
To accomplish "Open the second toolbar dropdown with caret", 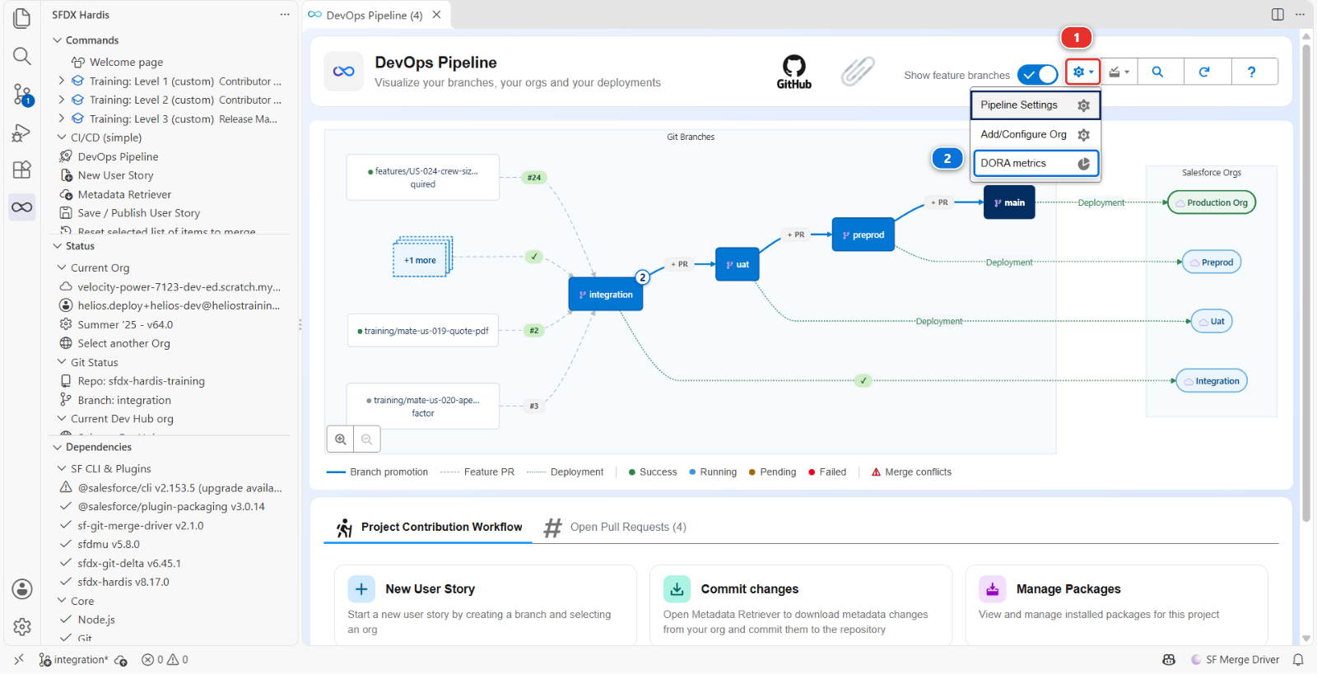I will 1119,72.
